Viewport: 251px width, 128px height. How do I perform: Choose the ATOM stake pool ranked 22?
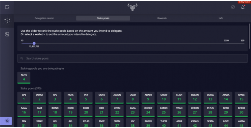point(117,111)
